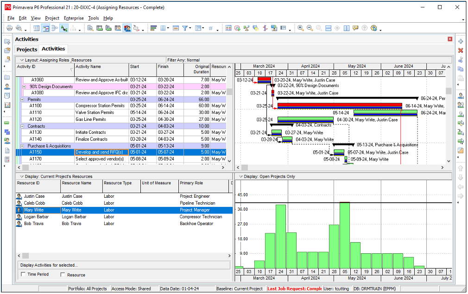
Task: Sort by the Activity ID column header
Action: click(x=45, y=70)
